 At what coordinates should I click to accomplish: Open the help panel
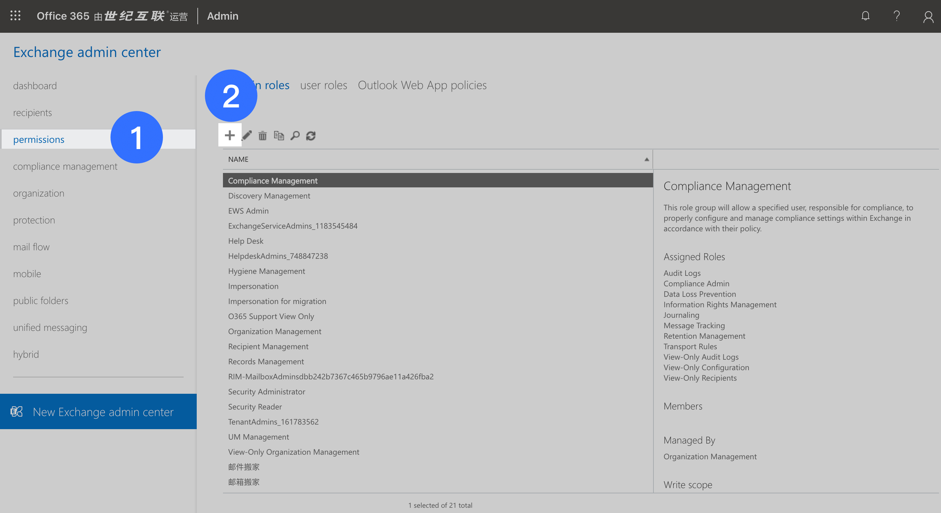(897, 16)
